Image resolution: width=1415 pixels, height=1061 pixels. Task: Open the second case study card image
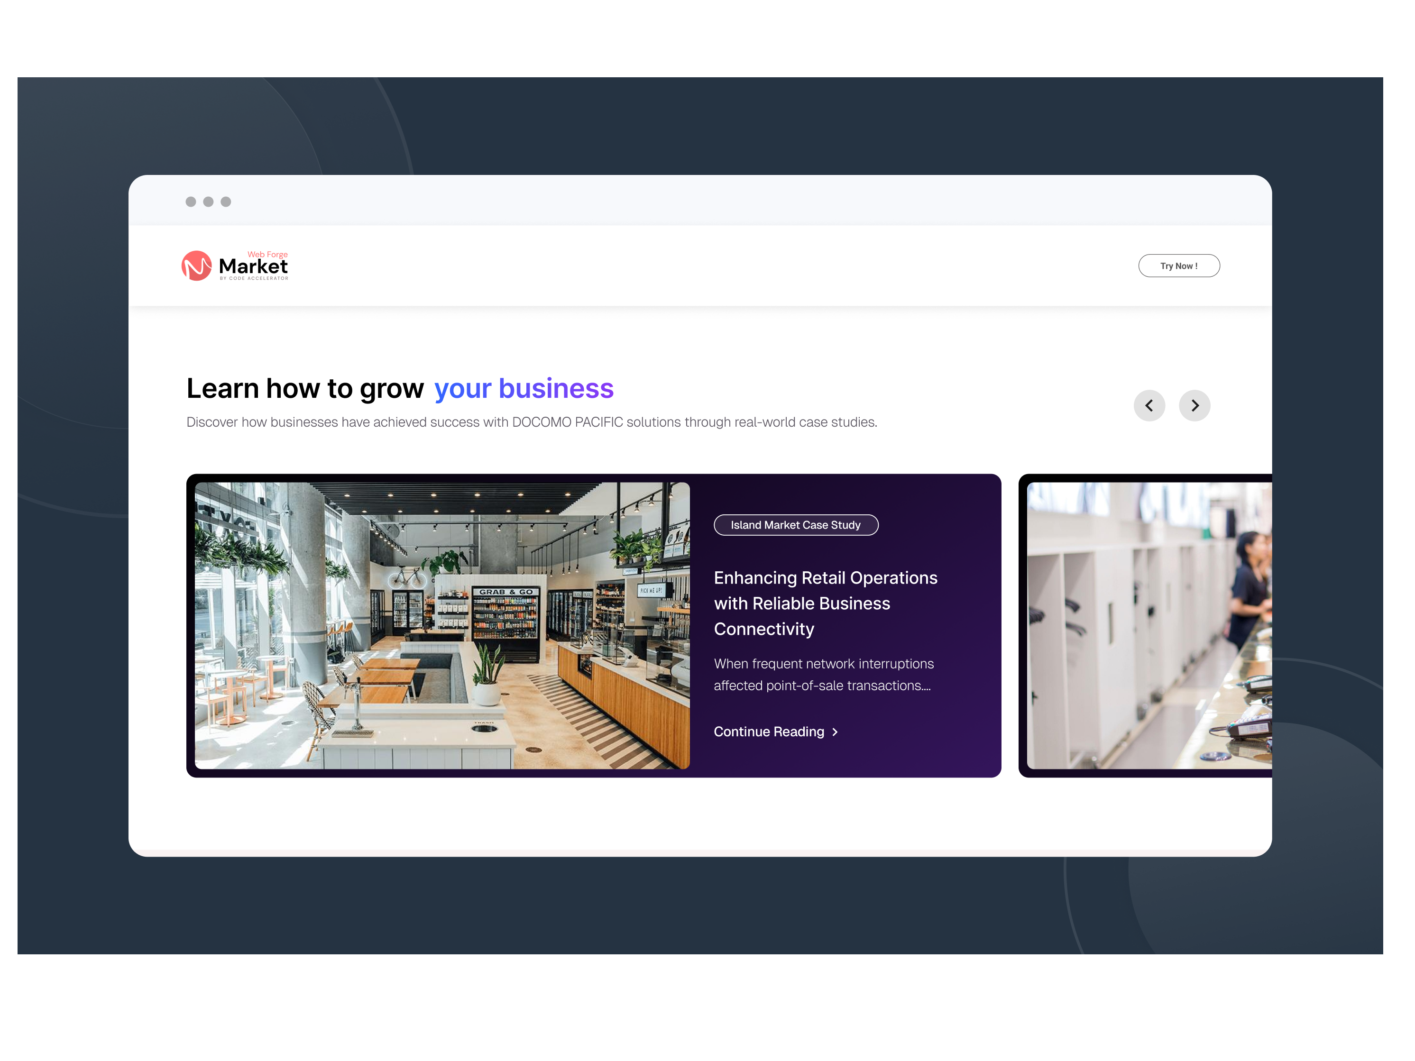(1149, 625)
